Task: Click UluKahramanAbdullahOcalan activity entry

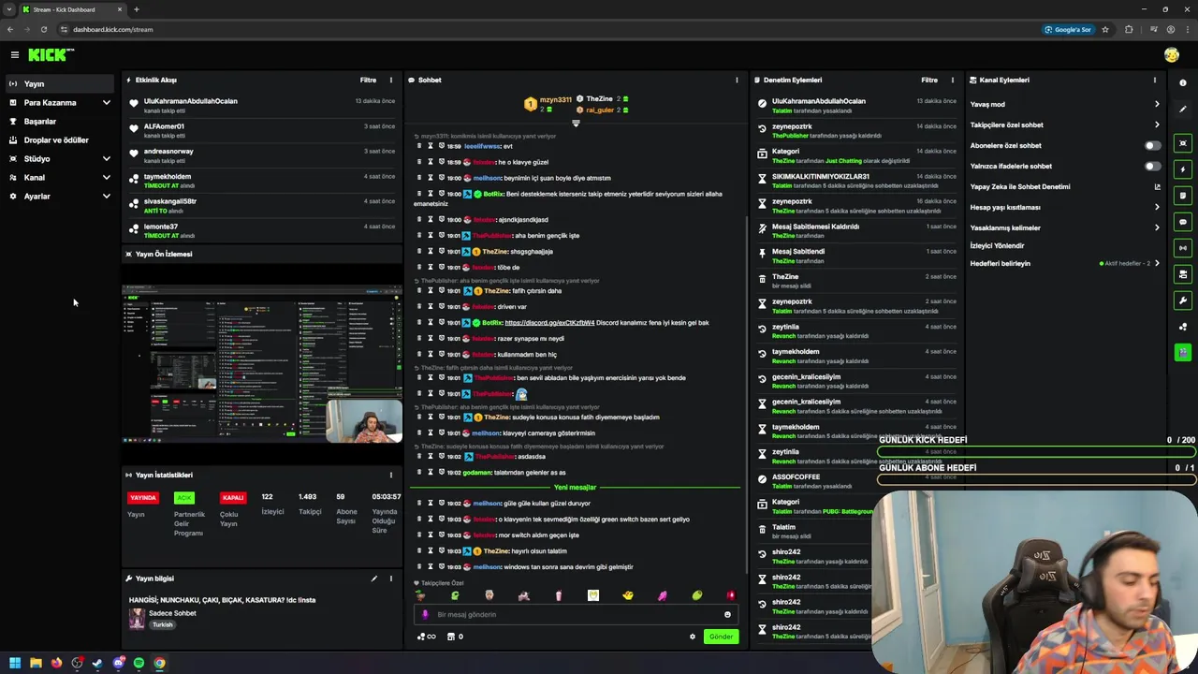Action: 262,105
